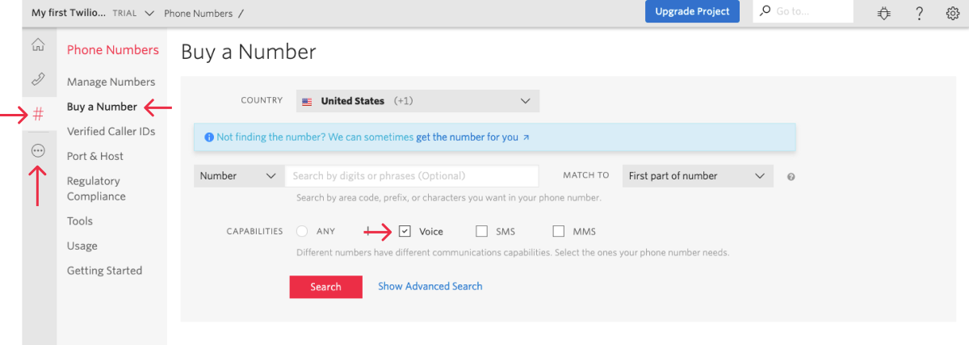This screenshot has width=969, height=345.
Task: Open the settings gear icon
Action: (952, 13)
